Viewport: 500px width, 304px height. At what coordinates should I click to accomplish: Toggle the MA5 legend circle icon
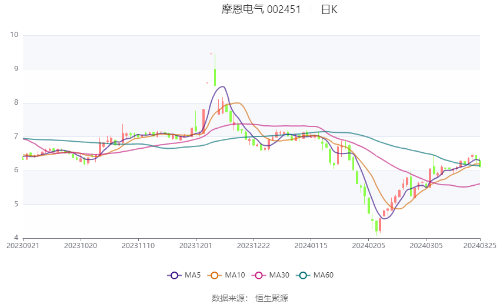175,275
